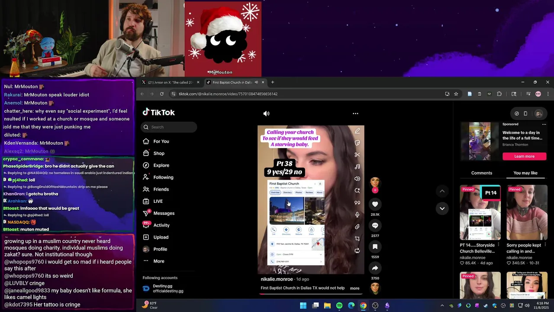Image resolution: width=554 pixels, height=312 pixels.
Task: Open the get-app phone icon
Action: tap(525, 114)
